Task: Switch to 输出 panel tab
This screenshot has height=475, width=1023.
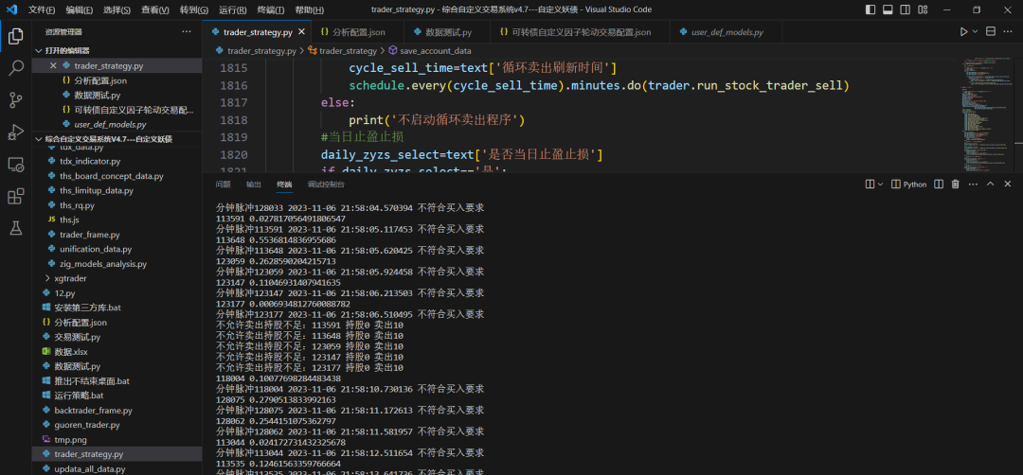Action: coord(254,185)
